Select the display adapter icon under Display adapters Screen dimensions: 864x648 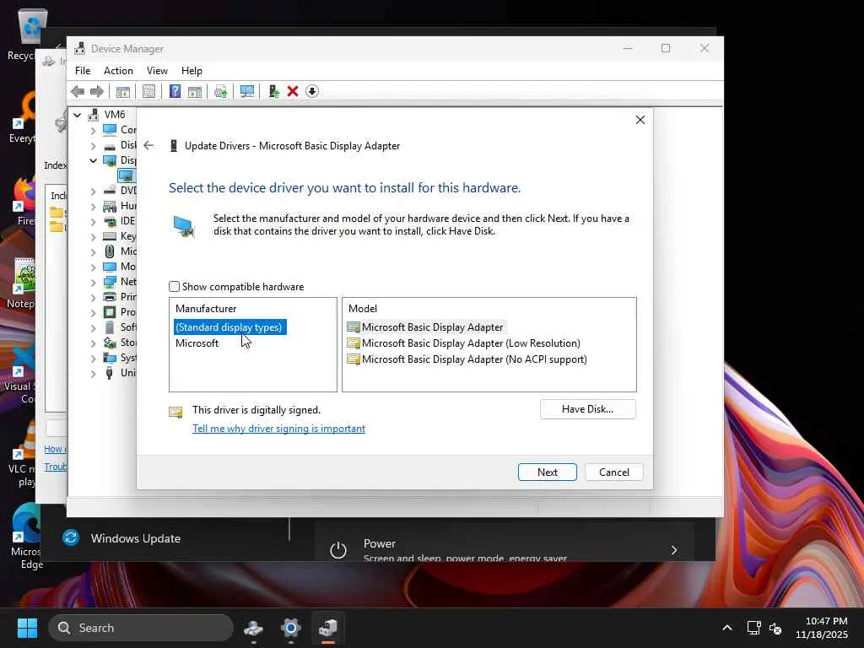[127, 175]
